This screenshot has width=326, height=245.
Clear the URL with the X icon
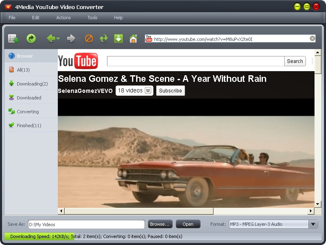click(x=312, y=38)
